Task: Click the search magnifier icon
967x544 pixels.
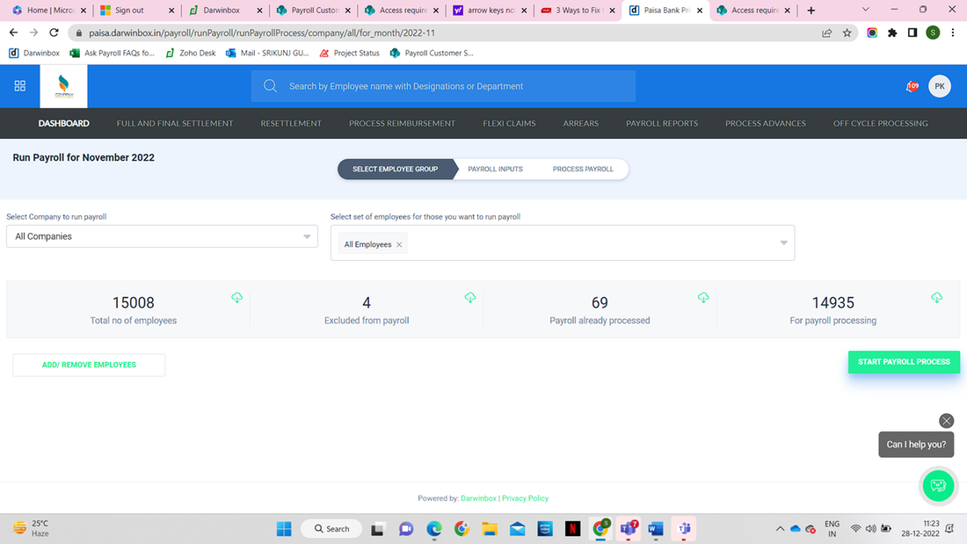Action: [270, 86]
